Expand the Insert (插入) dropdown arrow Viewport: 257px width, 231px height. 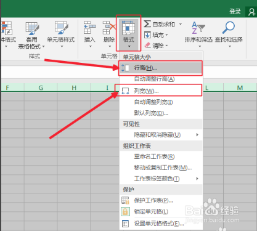tap(91, 46)
